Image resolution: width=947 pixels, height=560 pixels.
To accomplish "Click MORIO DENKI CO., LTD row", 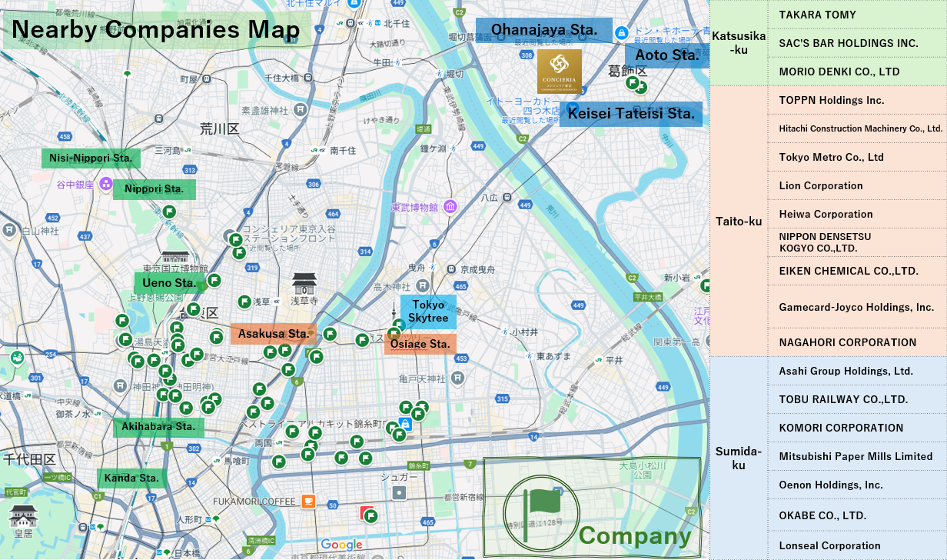I will pyautogui.click(x=857, y=72).
